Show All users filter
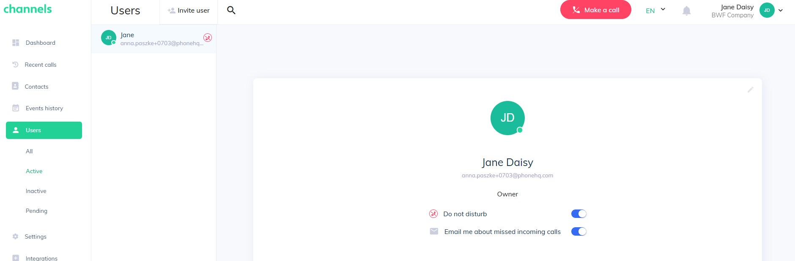Screen dimensions: 795x261 [29, 151]
